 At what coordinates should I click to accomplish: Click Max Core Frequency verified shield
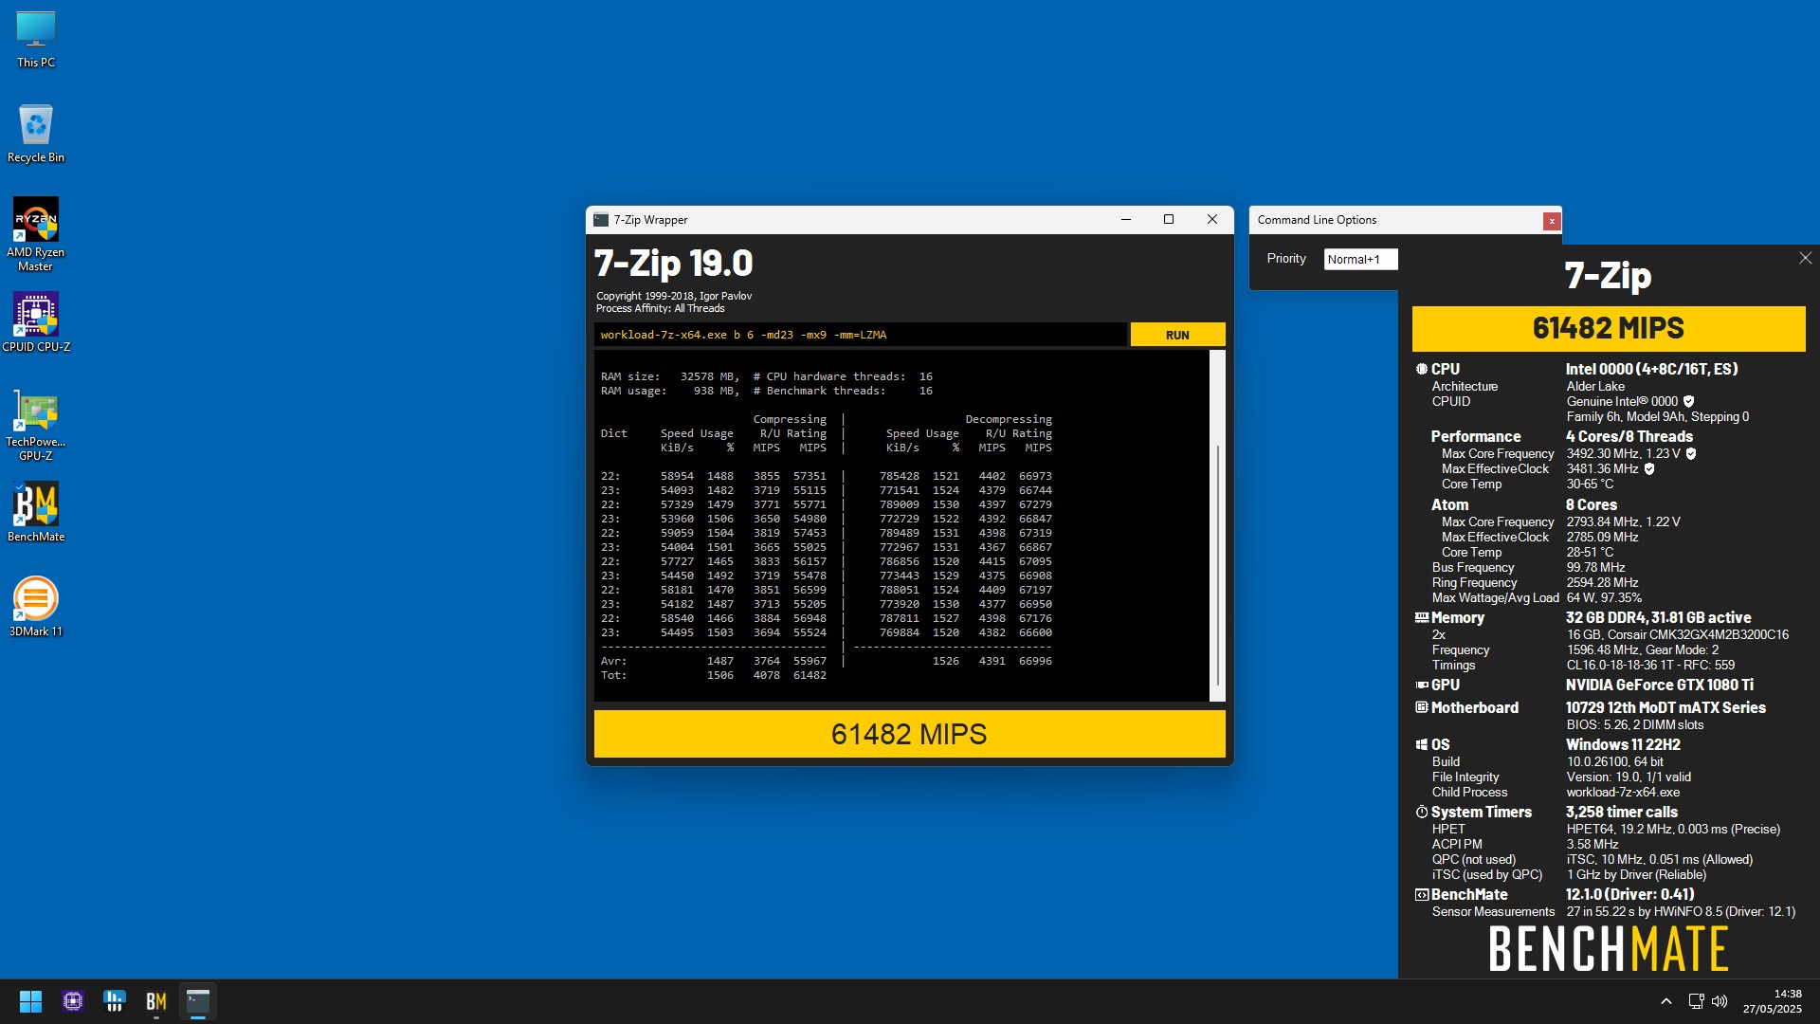coord(1690,454)
